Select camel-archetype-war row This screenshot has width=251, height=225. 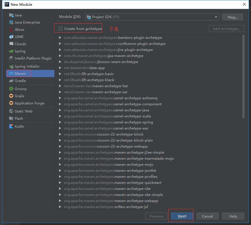pyautogui.click(x=150, y=128)
